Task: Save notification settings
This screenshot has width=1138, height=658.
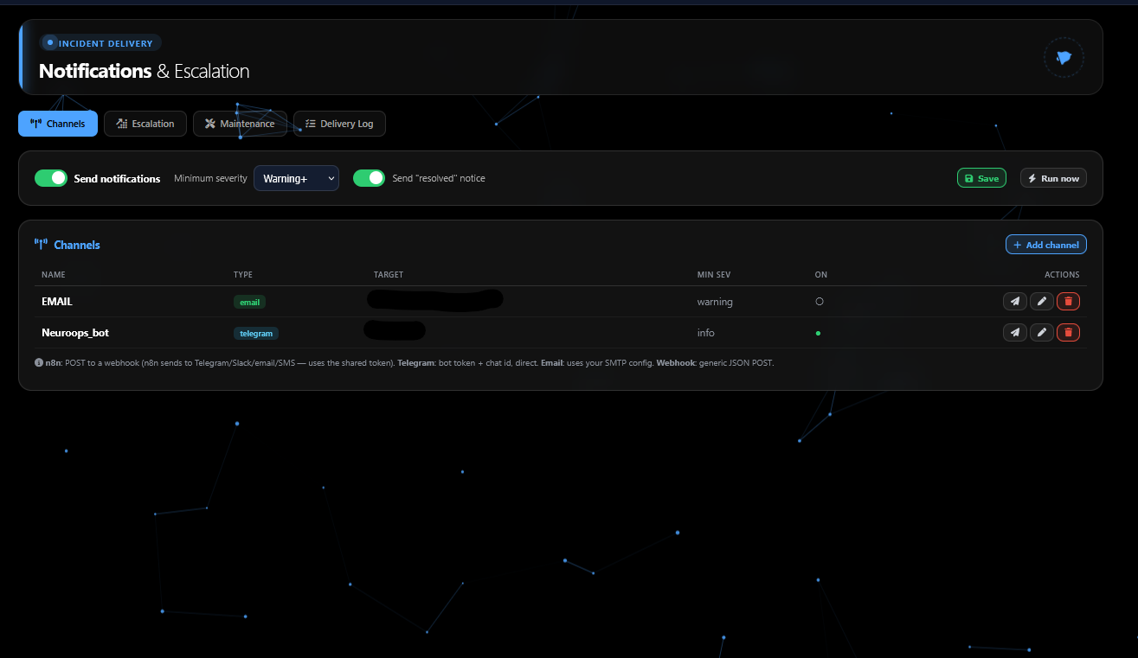Action: 981,178
